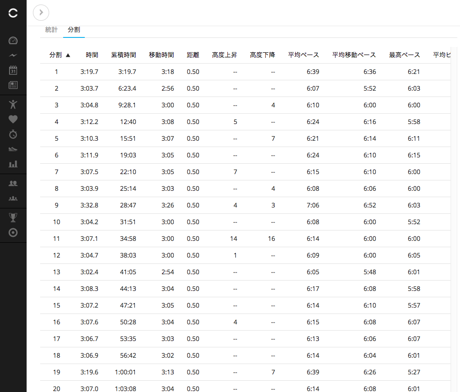
Task: Expand the sidebar with the chevron button
Action: pyautogui.click(x=41, y=13)
